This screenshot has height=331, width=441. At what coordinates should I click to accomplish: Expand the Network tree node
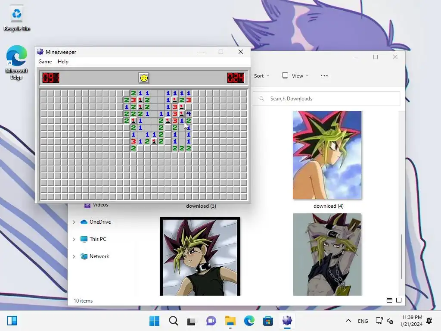pos(74,256)
